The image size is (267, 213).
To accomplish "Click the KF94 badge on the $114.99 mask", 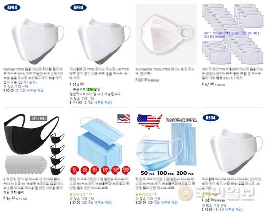I will (78, 7).
